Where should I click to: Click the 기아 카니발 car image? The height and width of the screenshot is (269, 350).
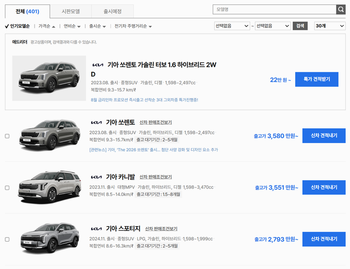click(49, 188)
